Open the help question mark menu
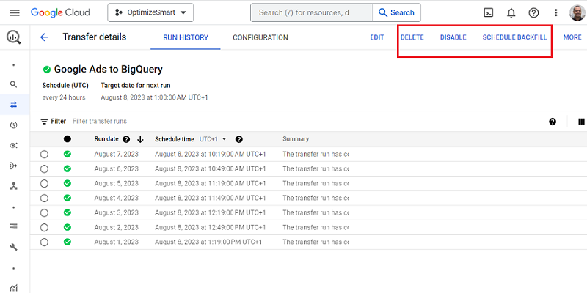 [533, 12]
